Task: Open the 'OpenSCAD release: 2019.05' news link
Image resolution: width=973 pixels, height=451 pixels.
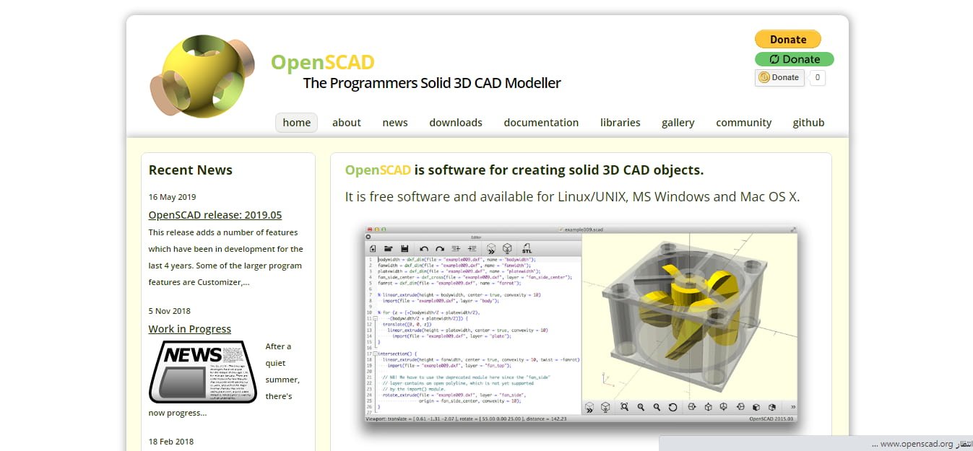Action: click(x=215, y=215)
